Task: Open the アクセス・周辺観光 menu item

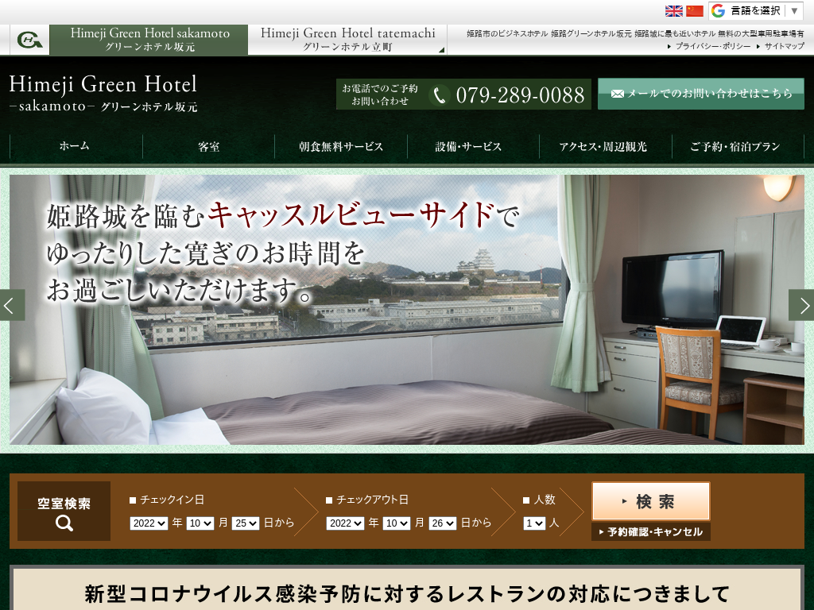Action: 603,146
